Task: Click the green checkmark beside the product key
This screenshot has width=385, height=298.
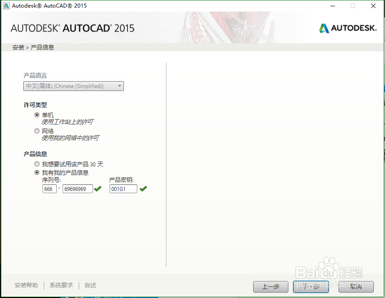Action: [143, 189]
